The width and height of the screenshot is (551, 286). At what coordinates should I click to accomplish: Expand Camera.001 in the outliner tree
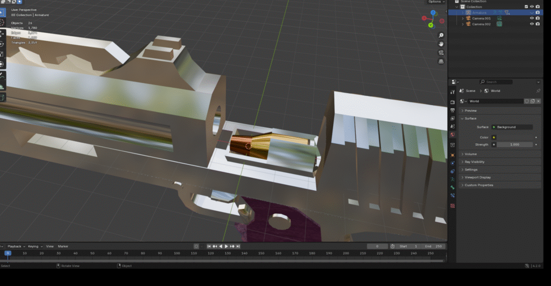[x=462, y=18]
